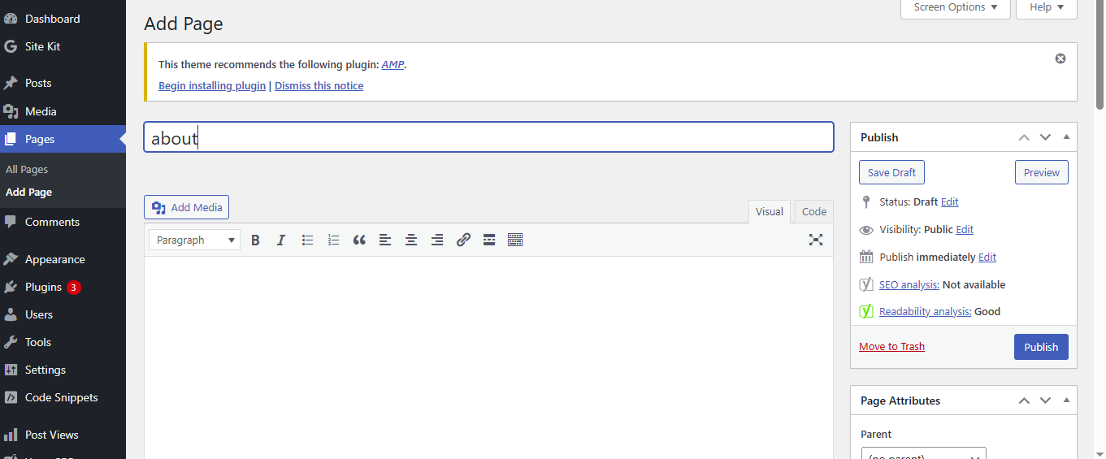Image resolution: width=1106 pixels, height=459 pixels.
Task: Insert or edit a link
Action: [463, 240]
